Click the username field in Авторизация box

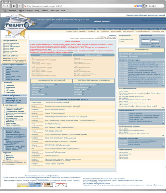tap(145, 41)
